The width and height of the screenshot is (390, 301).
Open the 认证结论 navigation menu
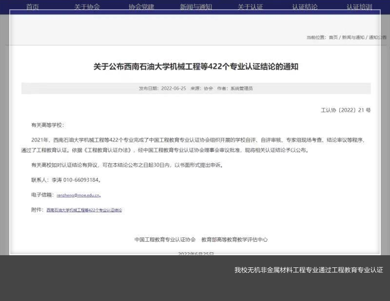(x=305, y=7)
